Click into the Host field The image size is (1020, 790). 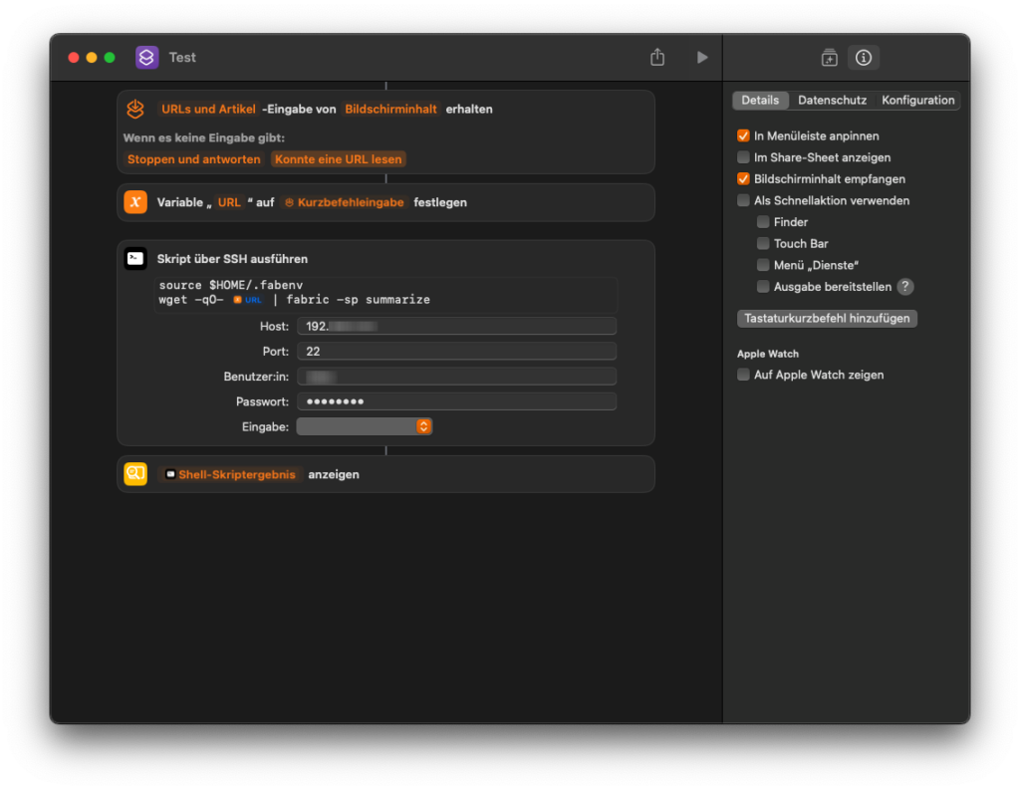[x=456, y=326]
